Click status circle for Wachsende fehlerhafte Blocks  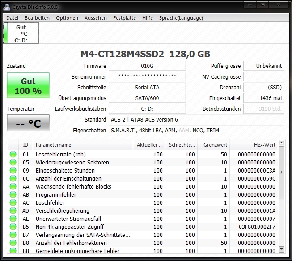tap(13, 186)
